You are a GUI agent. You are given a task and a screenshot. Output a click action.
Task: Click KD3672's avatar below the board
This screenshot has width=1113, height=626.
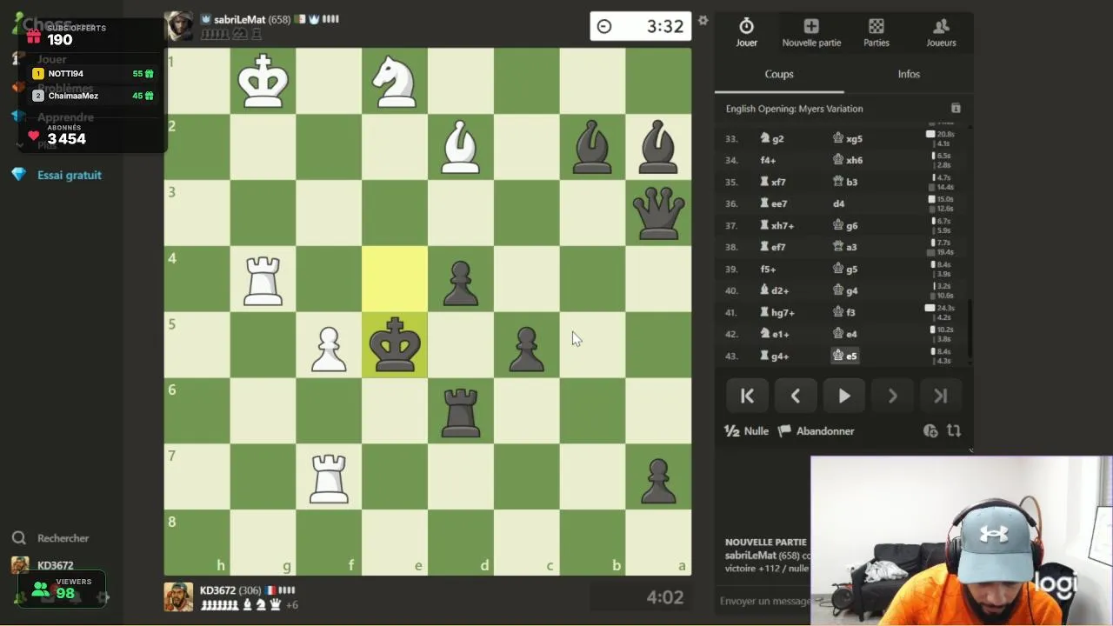pos(179,596)
